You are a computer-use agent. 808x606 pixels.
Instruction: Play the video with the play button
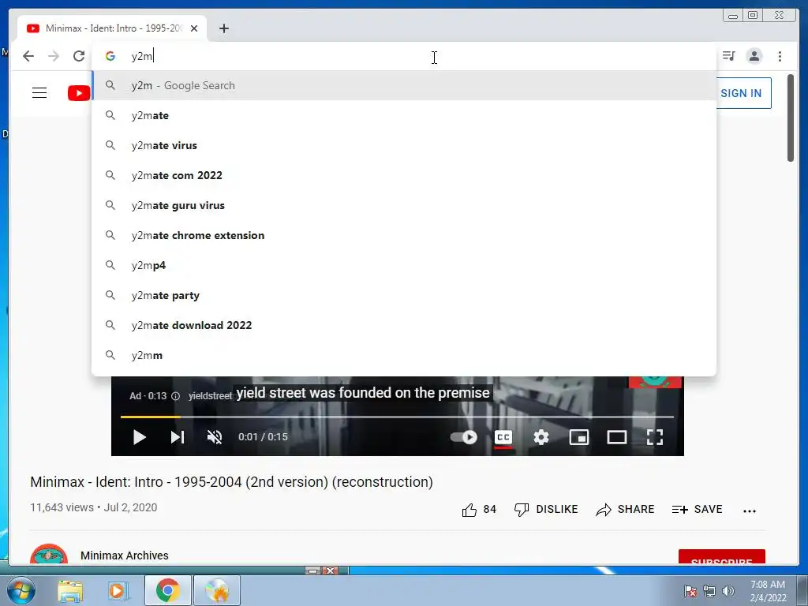(x=139, y=437)
